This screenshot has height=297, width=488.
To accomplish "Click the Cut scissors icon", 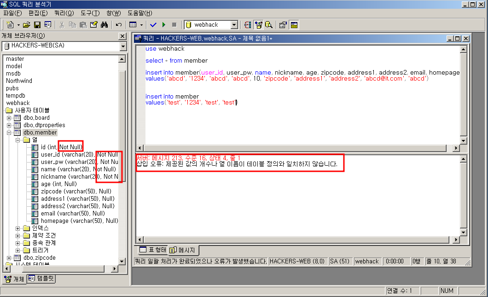I will click(x=62, y=25).
